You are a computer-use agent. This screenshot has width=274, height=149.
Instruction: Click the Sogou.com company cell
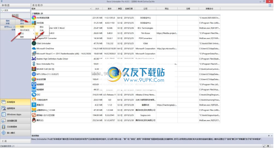click(145, 115)
